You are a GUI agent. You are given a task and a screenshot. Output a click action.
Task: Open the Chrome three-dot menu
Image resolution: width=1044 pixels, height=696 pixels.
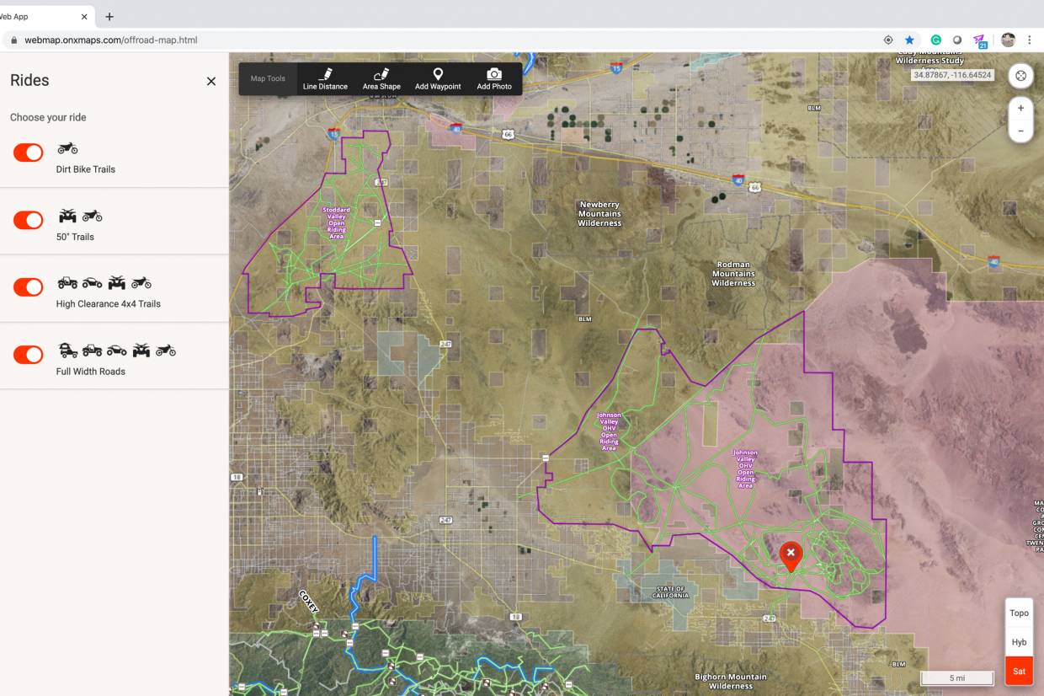1029,39
